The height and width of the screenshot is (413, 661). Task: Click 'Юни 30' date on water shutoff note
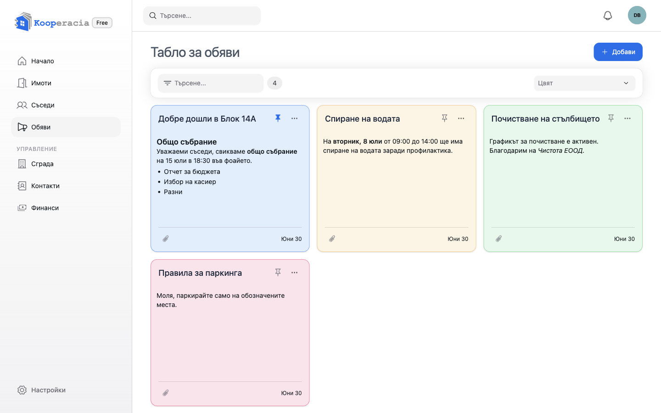click(458, 239)
